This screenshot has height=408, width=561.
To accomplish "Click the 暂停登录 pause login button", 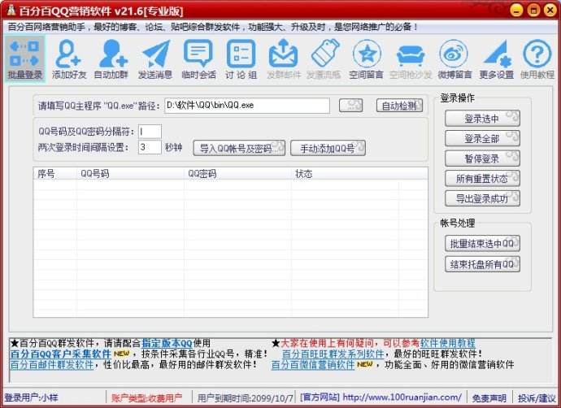I will pos(482,158).
